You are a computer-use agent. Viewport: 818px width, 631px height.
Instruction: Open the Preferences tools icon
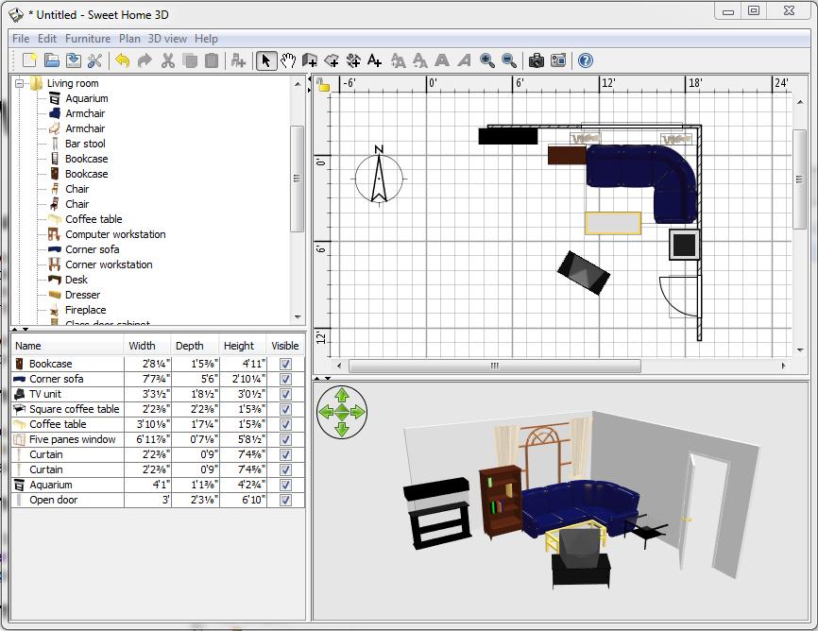click(x=94, y=60)
